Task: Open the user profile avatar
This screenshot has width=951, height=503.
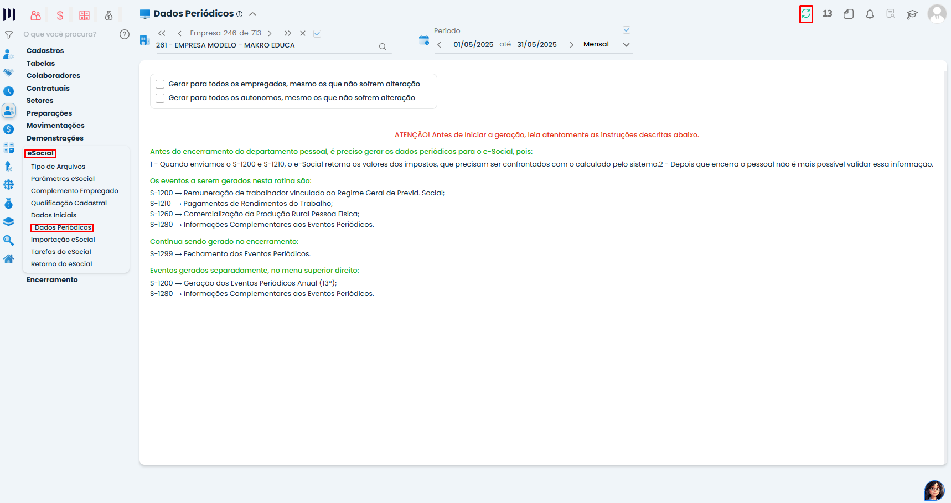Action: coord(937,14)
